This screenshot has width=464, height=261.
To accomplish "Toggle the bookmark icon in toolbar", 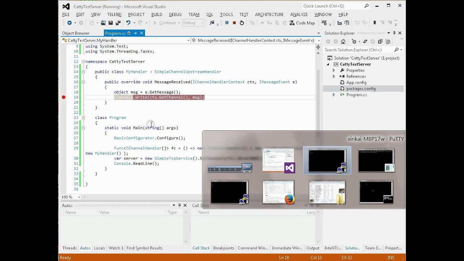I will 375,23.
